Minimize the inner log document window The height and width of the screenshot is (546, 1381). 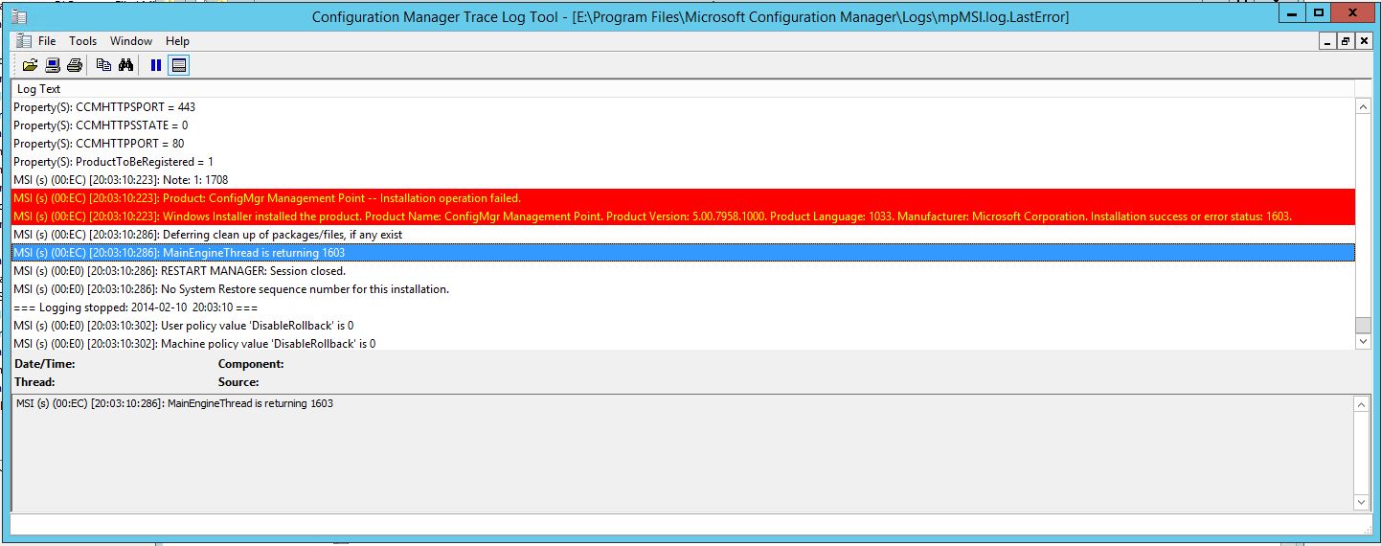(1327, 41)
